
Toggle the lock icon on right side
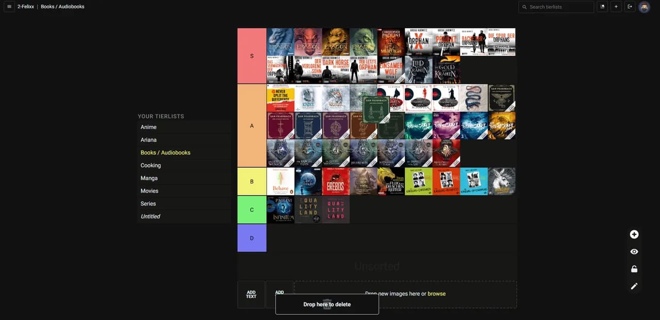tap(634, 269)
